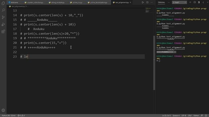Open the Source Control view
Screen dimensions: 209x117
click(3, 17)
